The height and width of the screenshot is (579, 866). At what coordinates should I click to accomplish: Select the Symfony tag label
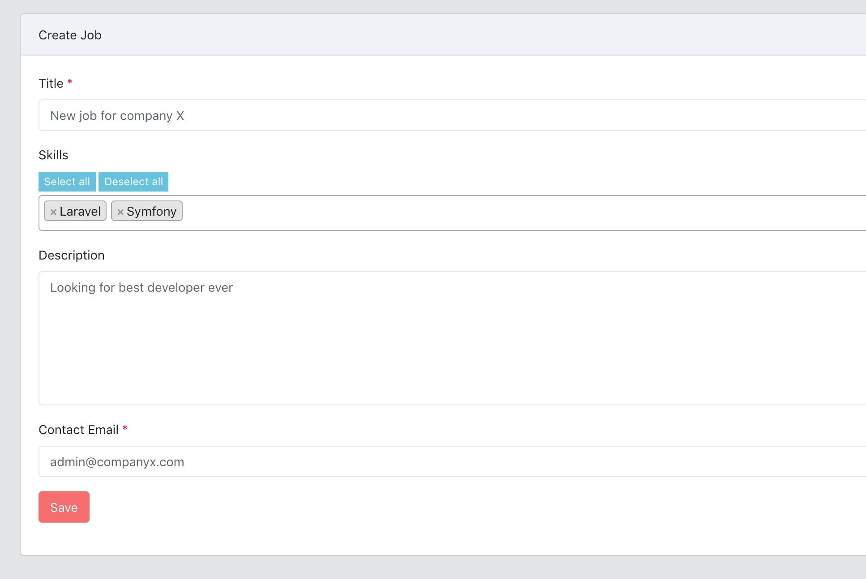[151, 211]
